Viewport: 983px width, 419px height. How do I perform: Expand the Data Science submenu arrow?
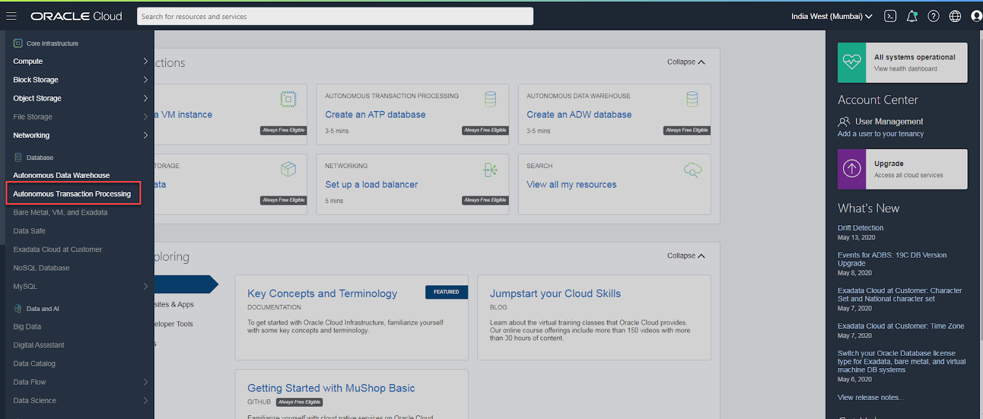(x=146, y=401)
